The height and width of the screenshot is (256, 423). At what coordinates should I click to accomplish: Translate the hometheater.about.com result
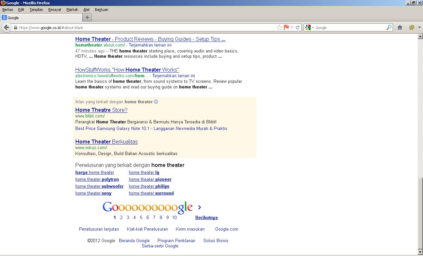(150, 45)
